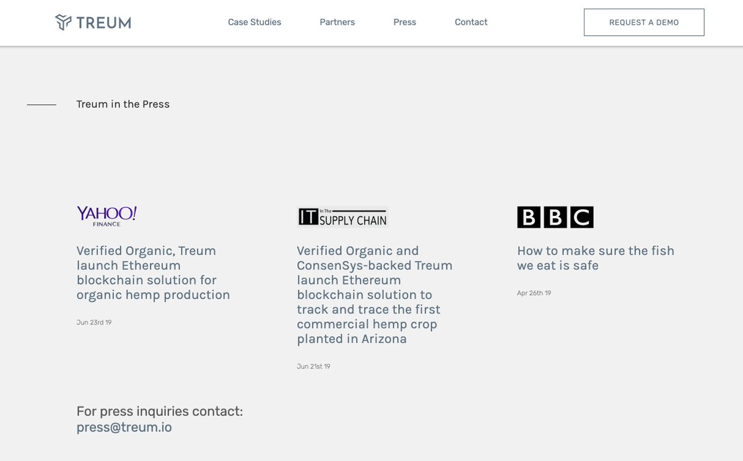This screenshot has width=743, height=461.
Task: Click 'For press inquiries contact:' text
Action: pyautogui.click(x=160, y=411)
